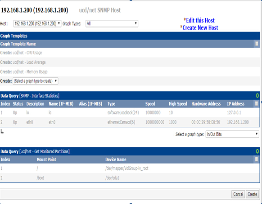Check the select-all box for Monitored Partitions
Image resolution: width=262 pixels, height=204 pixels.
(x=257, y=160)
